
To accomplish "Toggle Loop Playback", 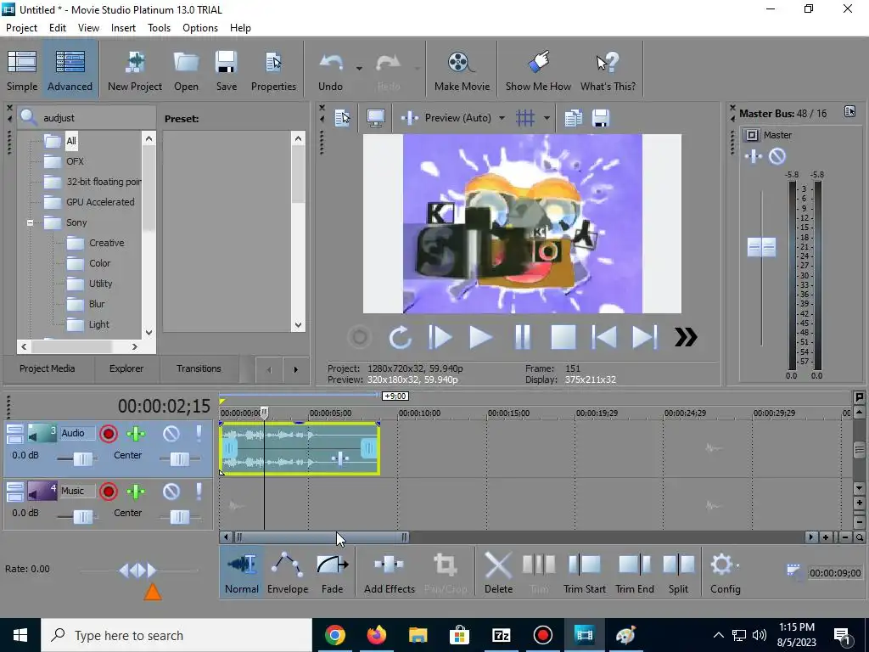I will tap(401, 337).
